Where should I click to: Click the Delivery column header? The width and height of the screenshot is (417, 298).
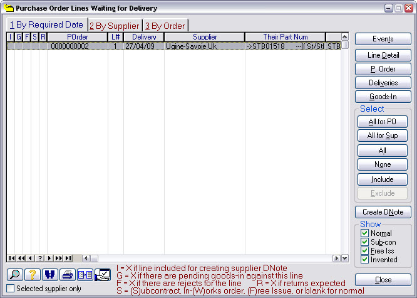point(144,37)
